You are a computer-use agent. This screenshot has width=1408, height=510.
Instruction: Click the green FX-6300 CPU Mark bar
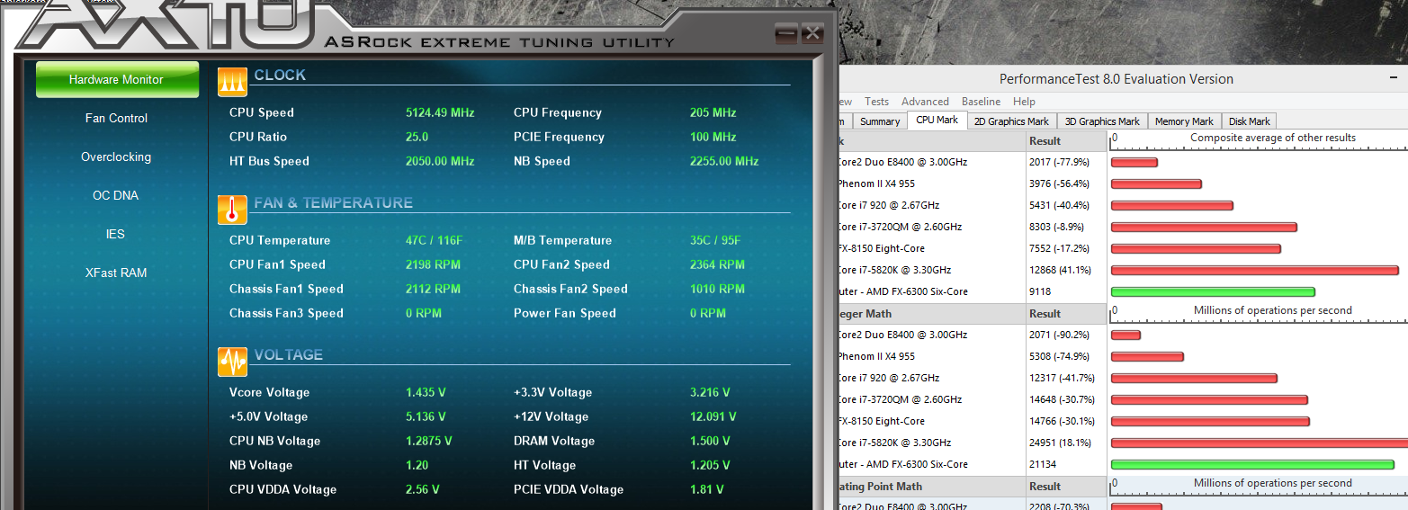tap(1213, 291)
